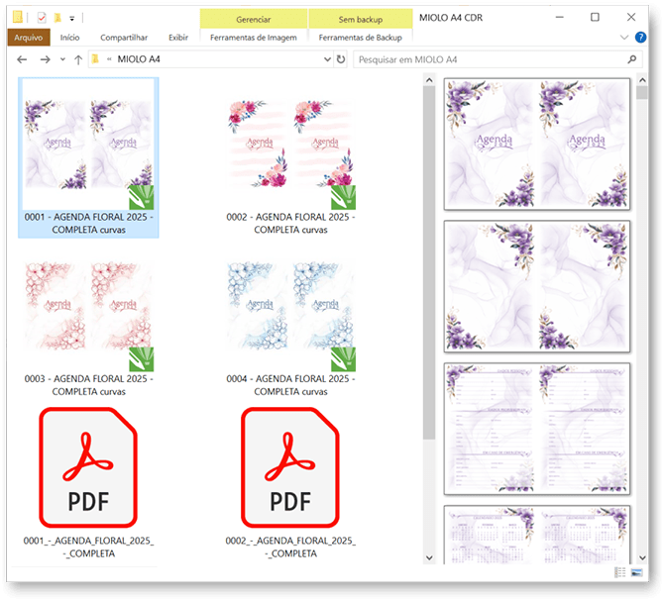
Task: Switch to details view layout
Action: [620, 572]
